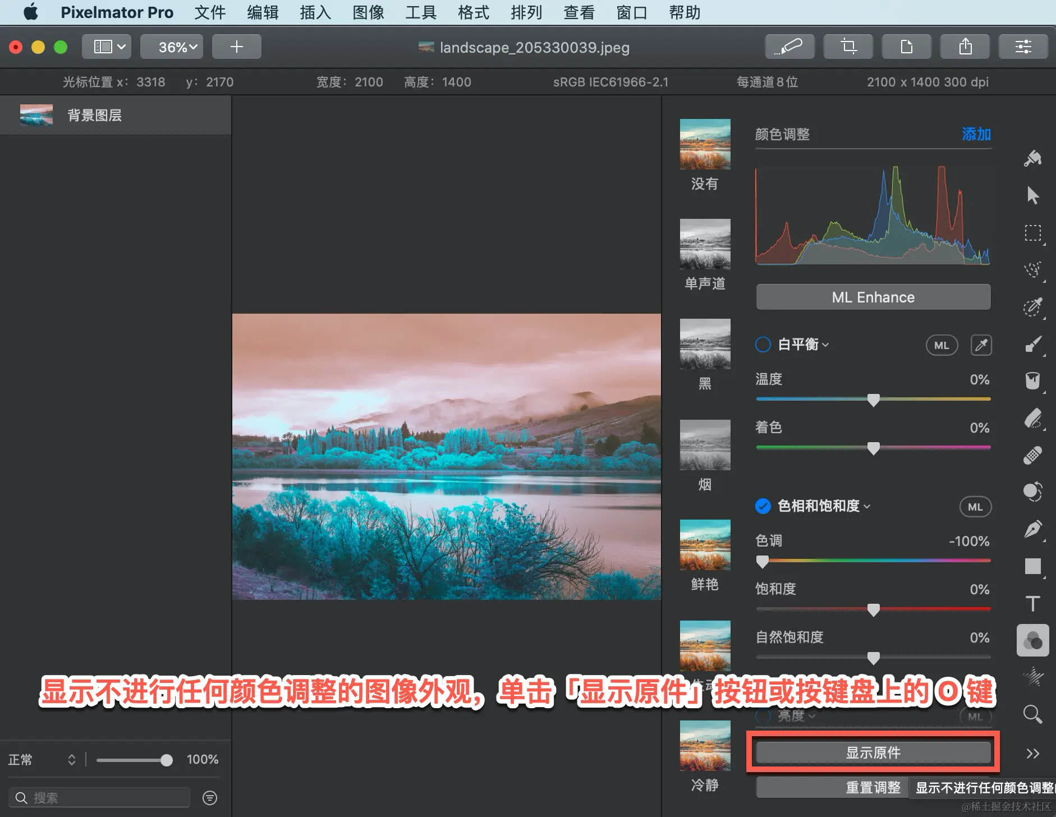This screenshot has width=1056, height=817.
Task: Select the Erase tool
Action: click(1032, 418)
